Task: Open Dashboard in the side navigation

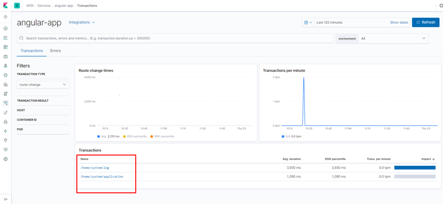Action: coord(6,47)
